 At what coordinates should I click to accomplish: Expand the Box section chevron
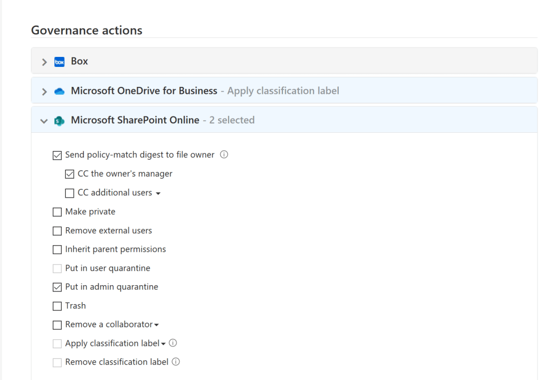44,62
